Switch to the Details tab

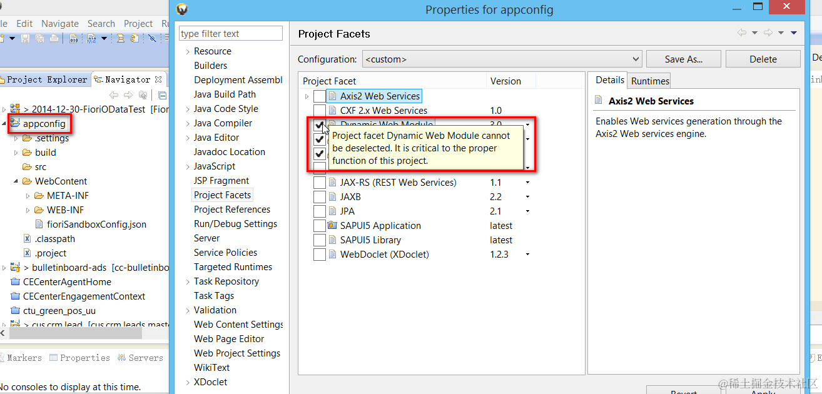pos(610,80)
